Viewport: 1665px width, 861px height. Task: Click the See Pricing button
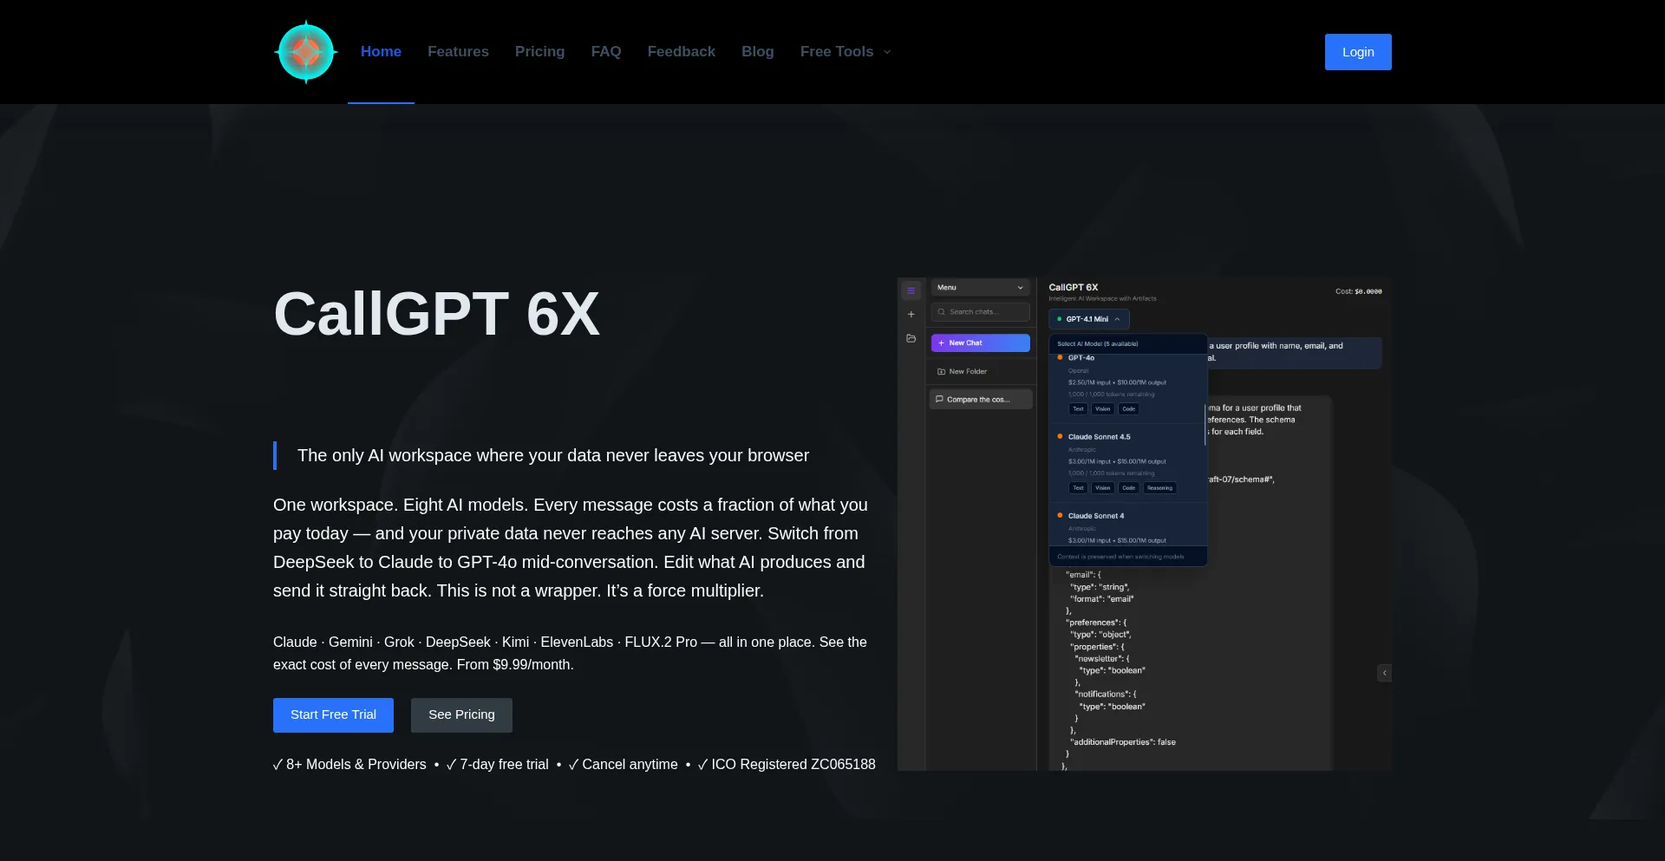click(x=461, y=715)
